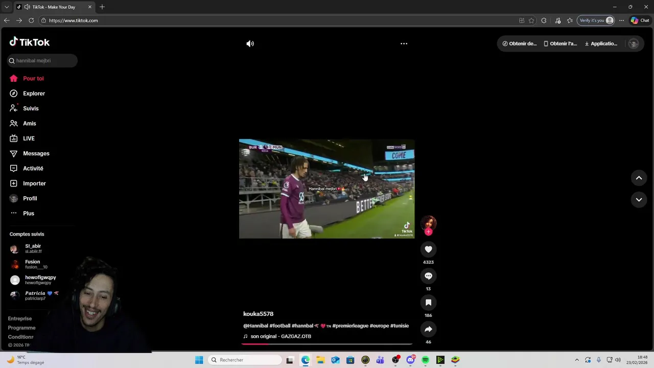Open Copilot Chat button

(640, 20)
